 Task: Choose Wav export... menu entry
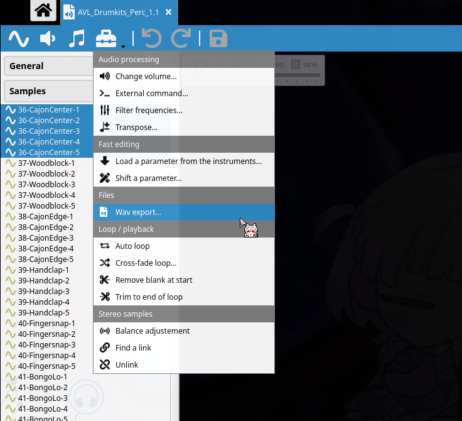point(138,212)
